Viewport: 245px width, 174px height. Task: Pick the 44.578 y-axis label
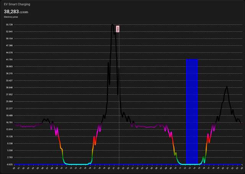click(x=9, y=53)
